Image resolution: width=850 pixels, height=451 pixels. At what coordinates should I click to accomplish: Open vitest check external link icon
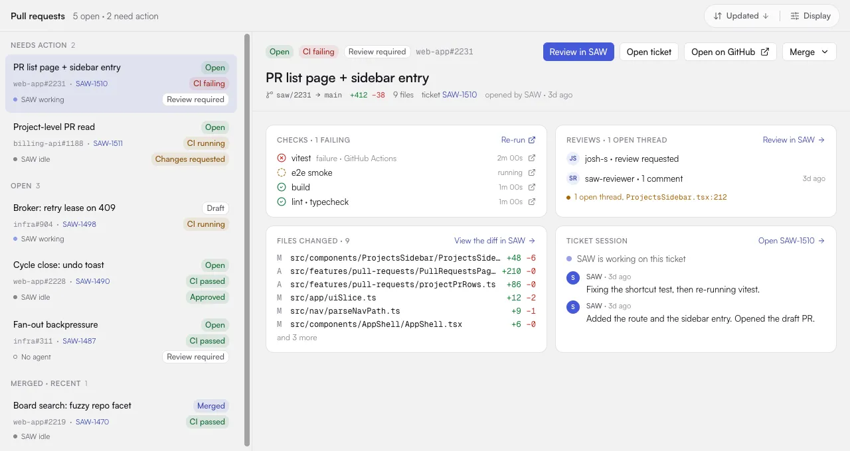coord(531,159)
